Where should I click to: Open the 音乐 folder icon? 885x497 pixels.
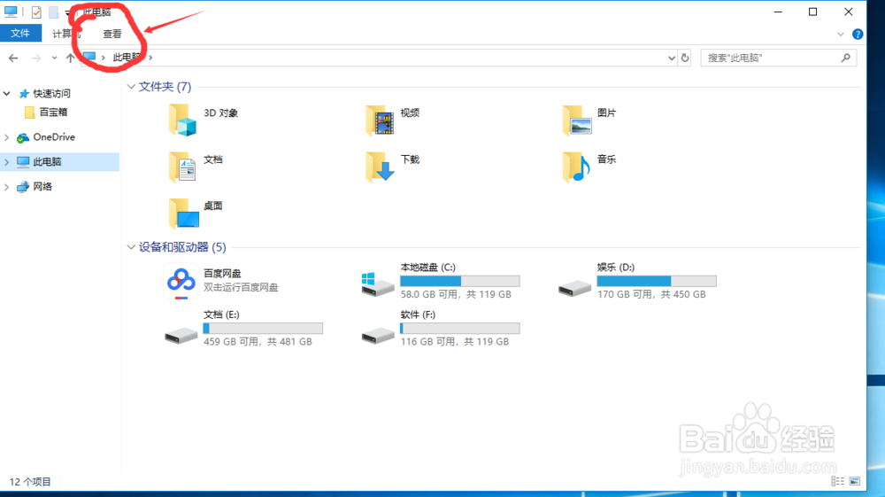(577, 167)
